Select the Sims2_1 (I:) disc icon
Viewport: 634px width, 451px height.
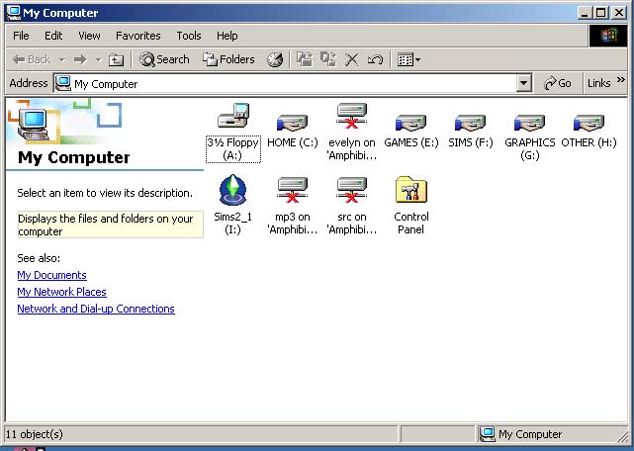(x=232, y=190)
